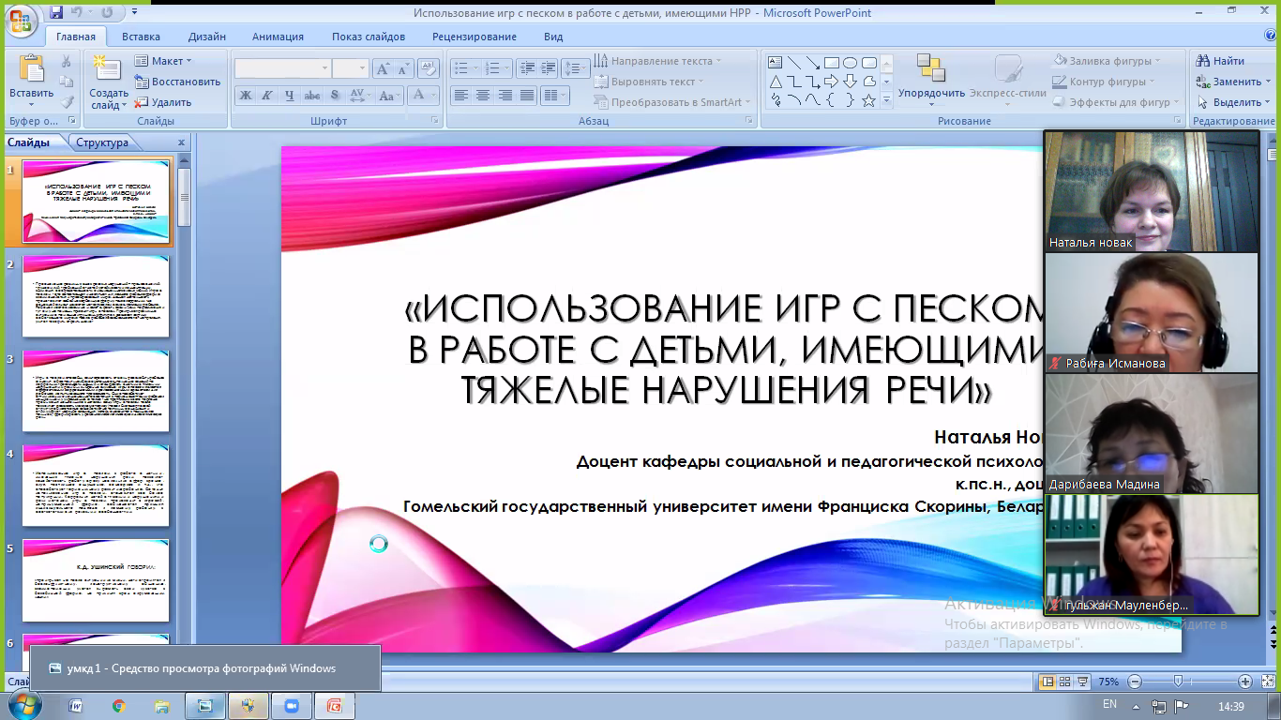
Task: Select the five-point star shape
Action: 868,100
